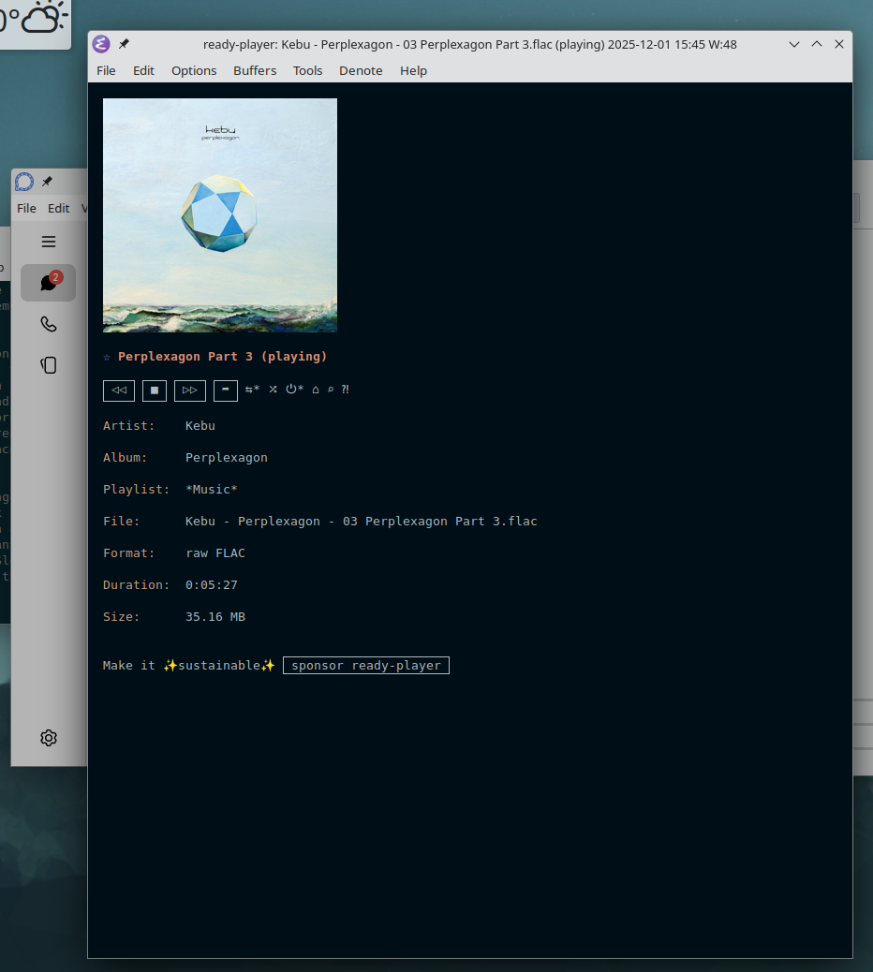Image resolution: width=873 pixels, height=972 pixels.
Task: Open Signal chats with 2 unread badge
Action: [49, 283]
